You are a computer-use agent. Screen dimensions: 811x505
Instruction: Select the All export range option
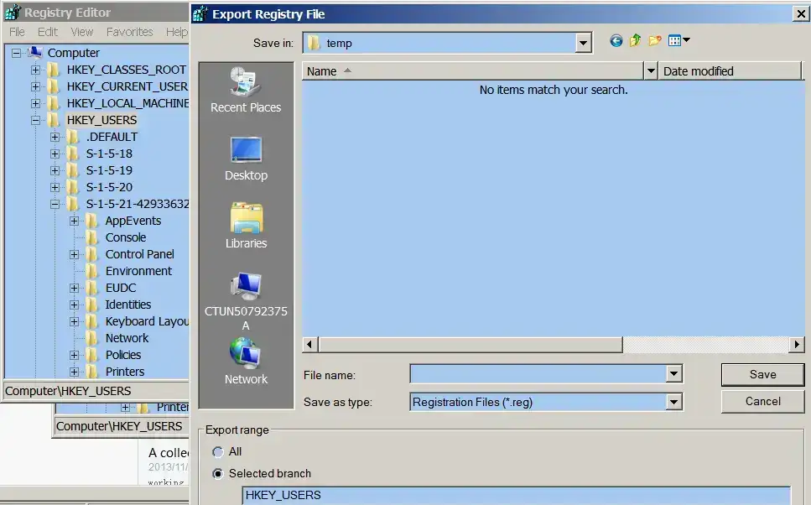[x=218, y=451]
